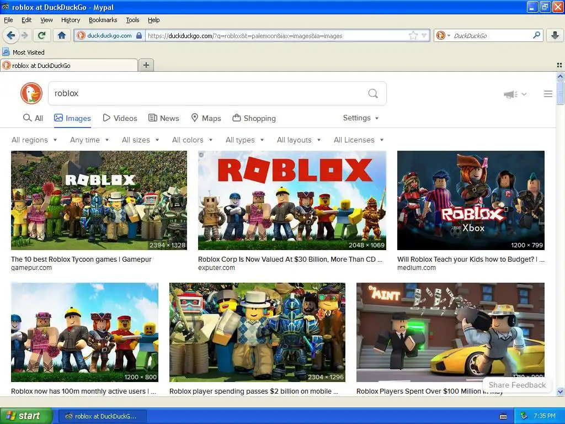Open the gamepur.com source link
Viewport: 565px width, 424px height.
click(x=31, y=268)
